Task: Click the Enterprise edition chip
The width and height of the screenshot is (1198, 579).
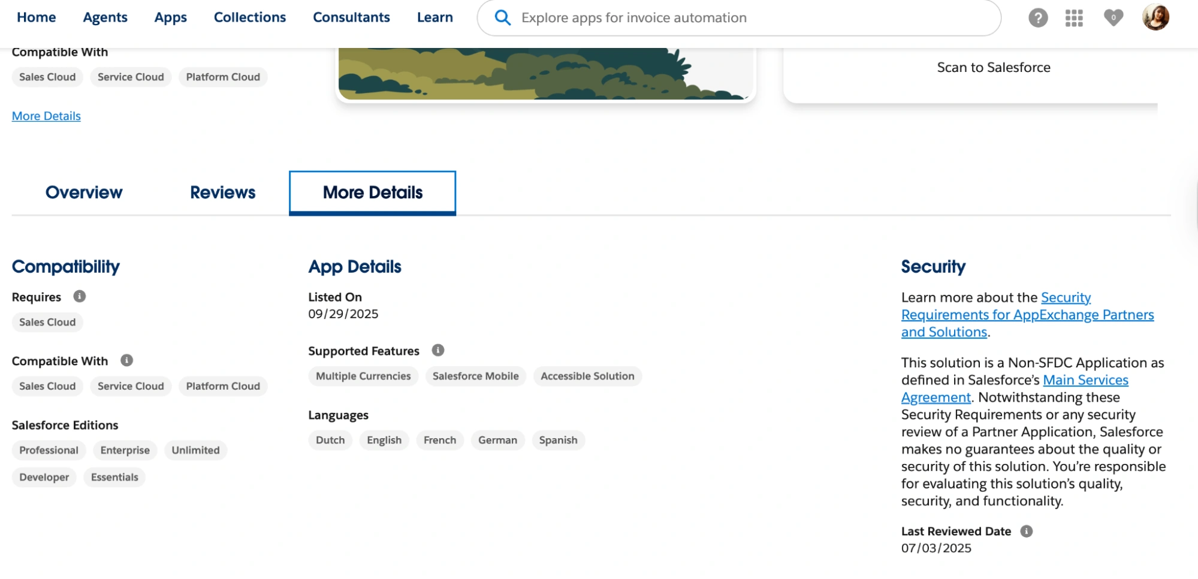Action: [125, 450]
